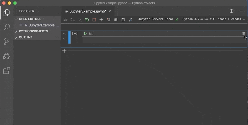This screenshot has height=125, width=248.
Task: Run current cell and cells below
Action: click(80, 20)
